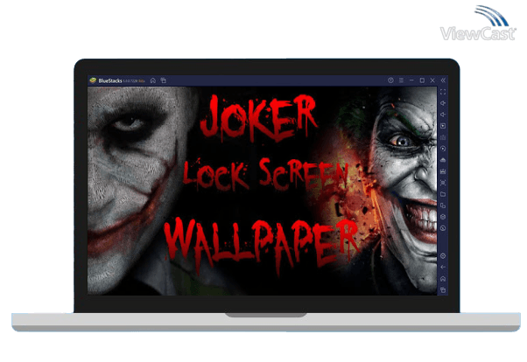The height and width of the screenshot is (362, 527).
Task: Toggle fullscreen mode in sidebar
Action: pyautogui.click(x=443, y=92)
